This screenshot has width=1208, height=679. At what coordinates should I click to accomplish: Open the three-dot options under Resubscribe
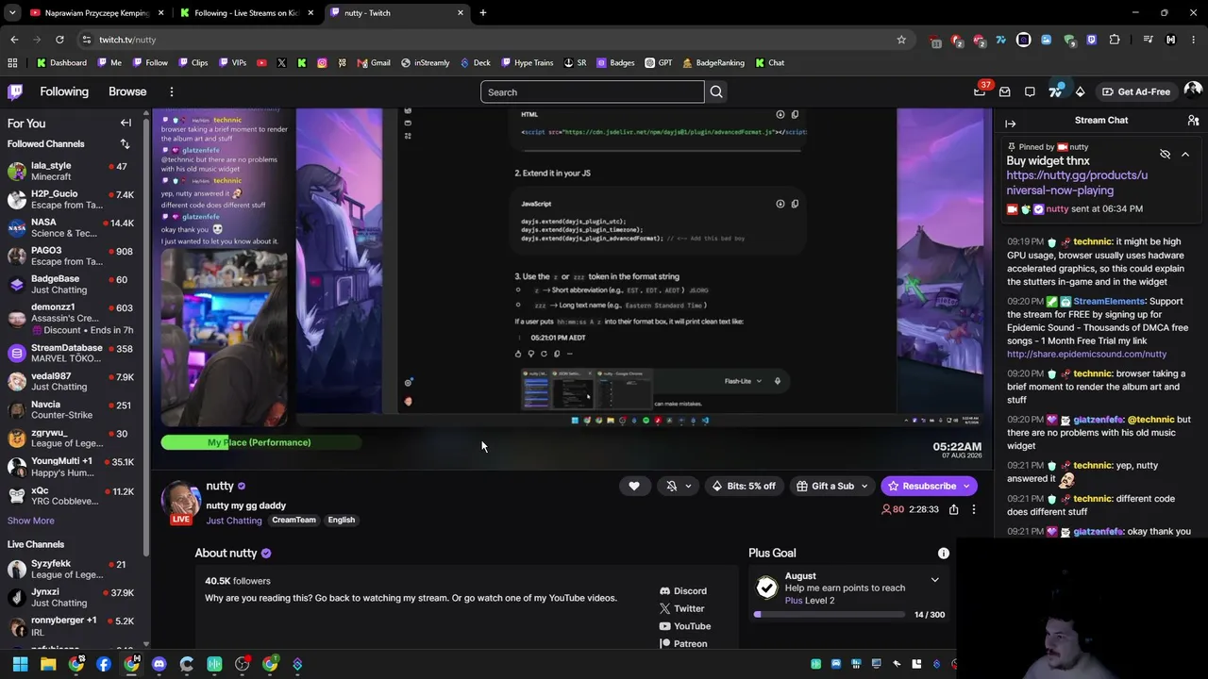pyautogui.click(x=974, y=509)
